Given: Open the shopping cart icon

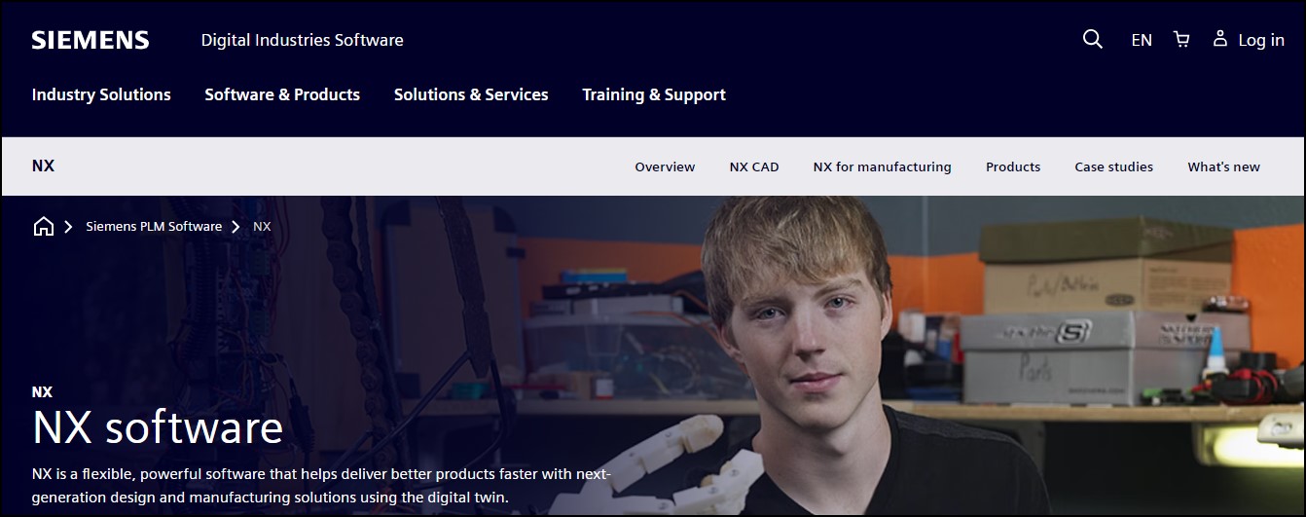Looking at the screenshot, I should tap(1181, 39).
